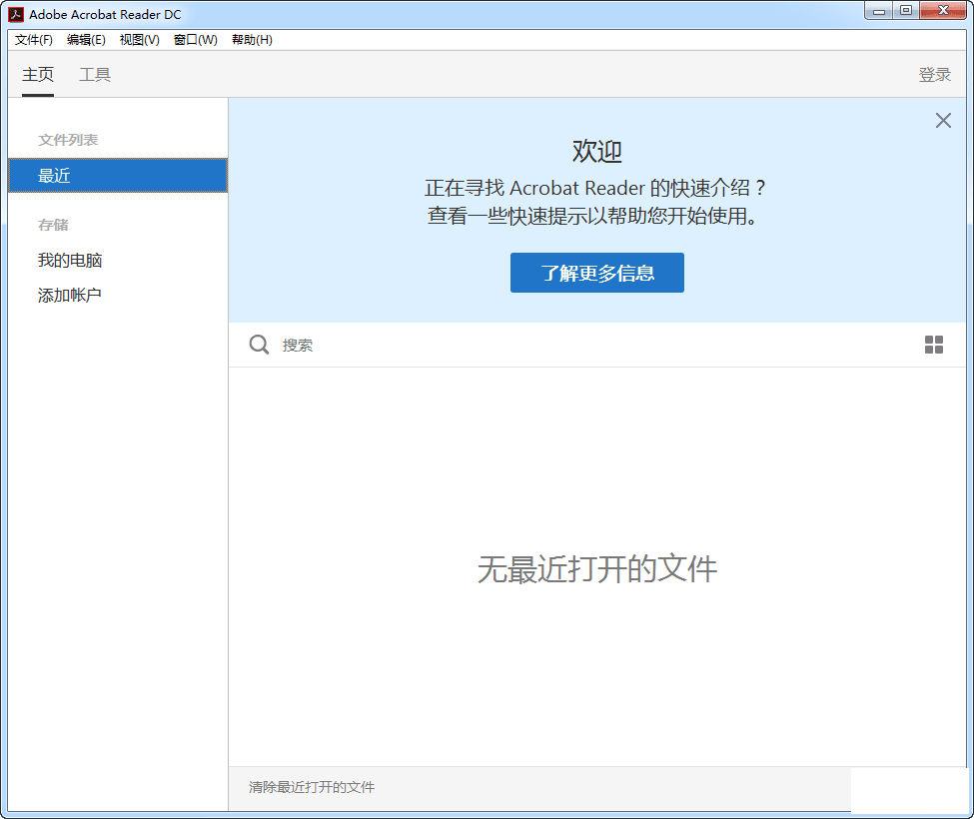Open the 文件(F) menu
Screen dimensions: 974x819
(x=34, y=40)
